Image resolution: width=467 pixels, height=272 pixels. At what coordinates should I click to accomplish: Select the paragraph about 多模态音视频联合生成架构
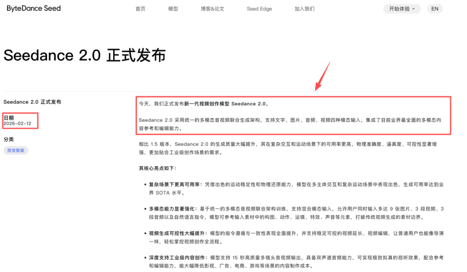pyautogui.click(x=290, y=124)
